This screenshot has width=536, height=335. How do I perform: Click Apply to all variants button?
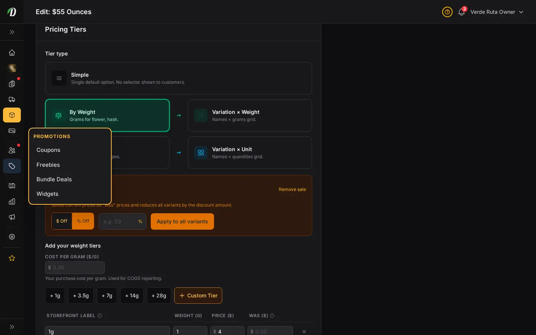click(182, 221)
